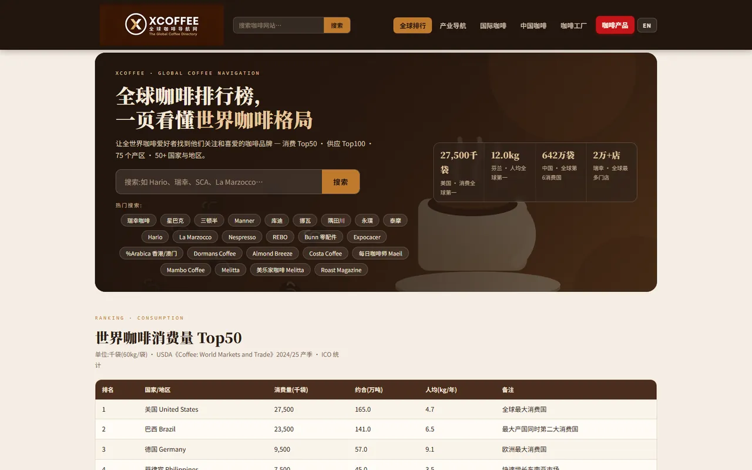The height and width of the screenshot is (470, 752).
Task: Click the 泰摩 tag
Action: 395,220
